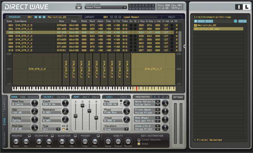Go to previous library arrow icon
Image resolution: width=253 pixels, height=153 pixels.
[x=112, y=17]
